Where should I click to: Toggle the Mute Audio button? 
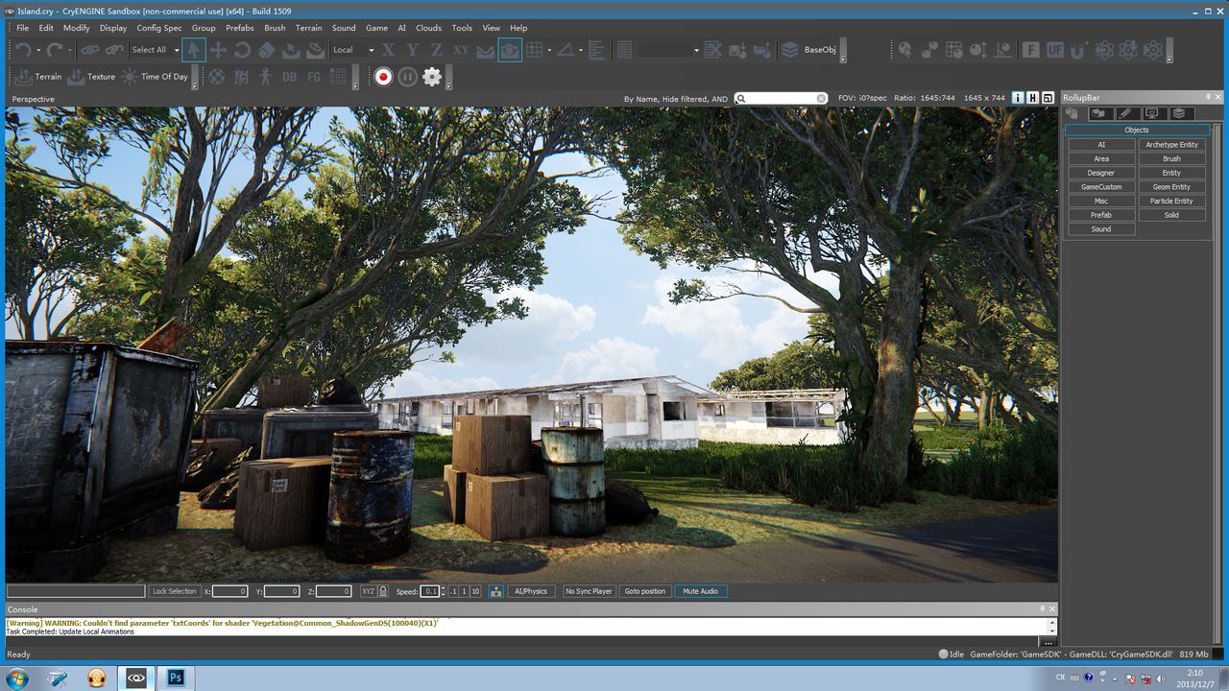click(700, 591)
